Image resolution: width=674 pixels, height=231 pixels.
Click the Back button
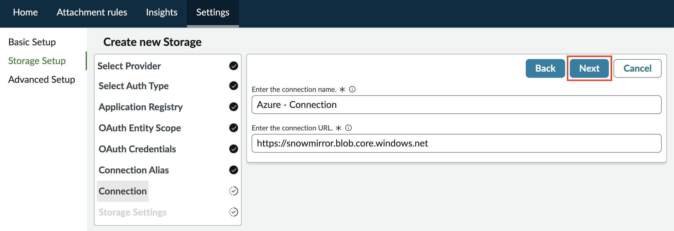pos(545,68)
